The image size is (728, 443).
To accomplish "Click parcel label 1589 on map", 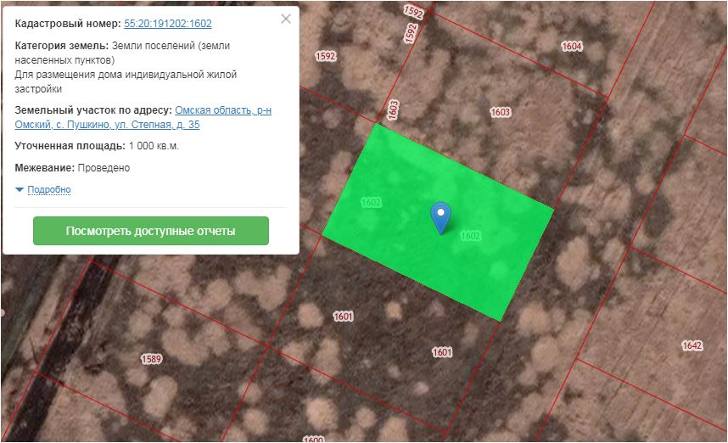I will [x=151, y=359].
